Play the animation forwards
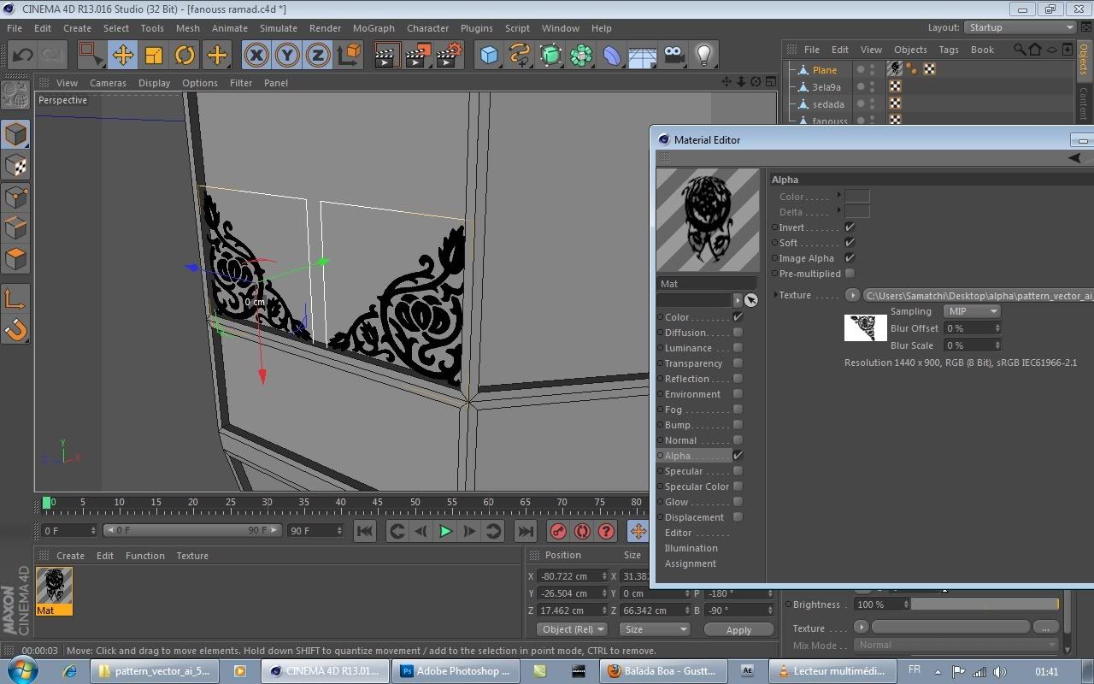The width and height of the screenshot is (1094, 684). pyautogui.click(x=445, y=531)
